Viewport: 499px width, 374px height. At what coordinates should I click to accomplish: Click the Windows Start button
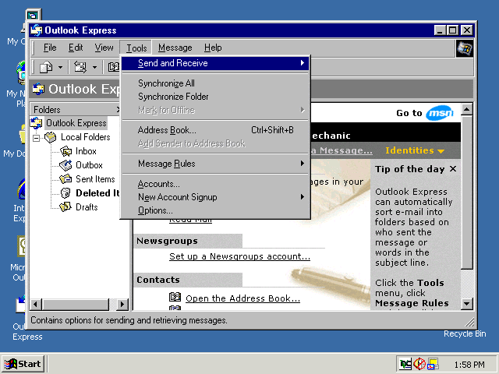pos(23,364)
